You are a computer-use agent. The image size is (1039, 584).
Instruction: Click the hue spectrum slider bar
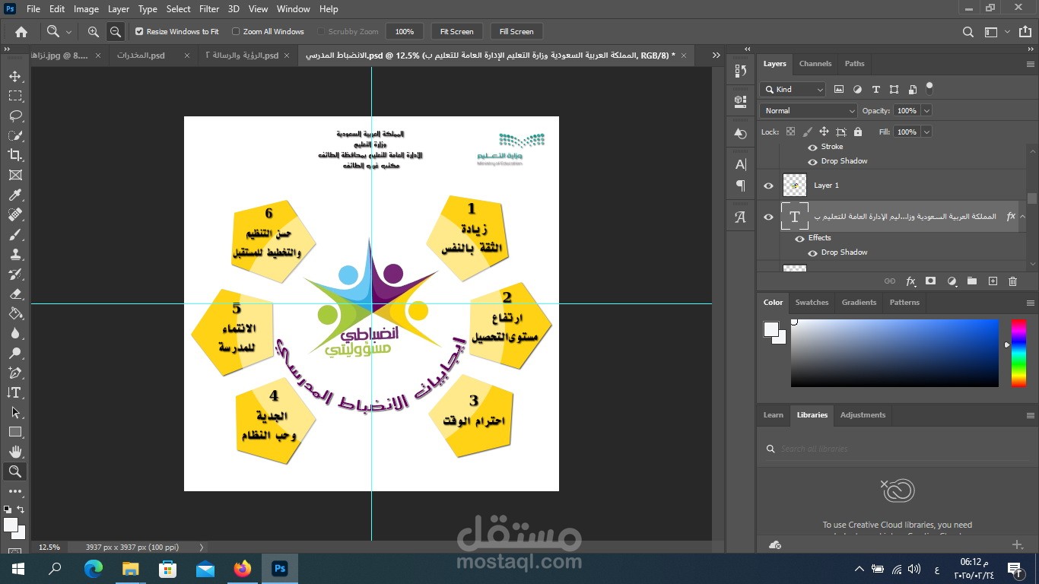coord(1018,353)
